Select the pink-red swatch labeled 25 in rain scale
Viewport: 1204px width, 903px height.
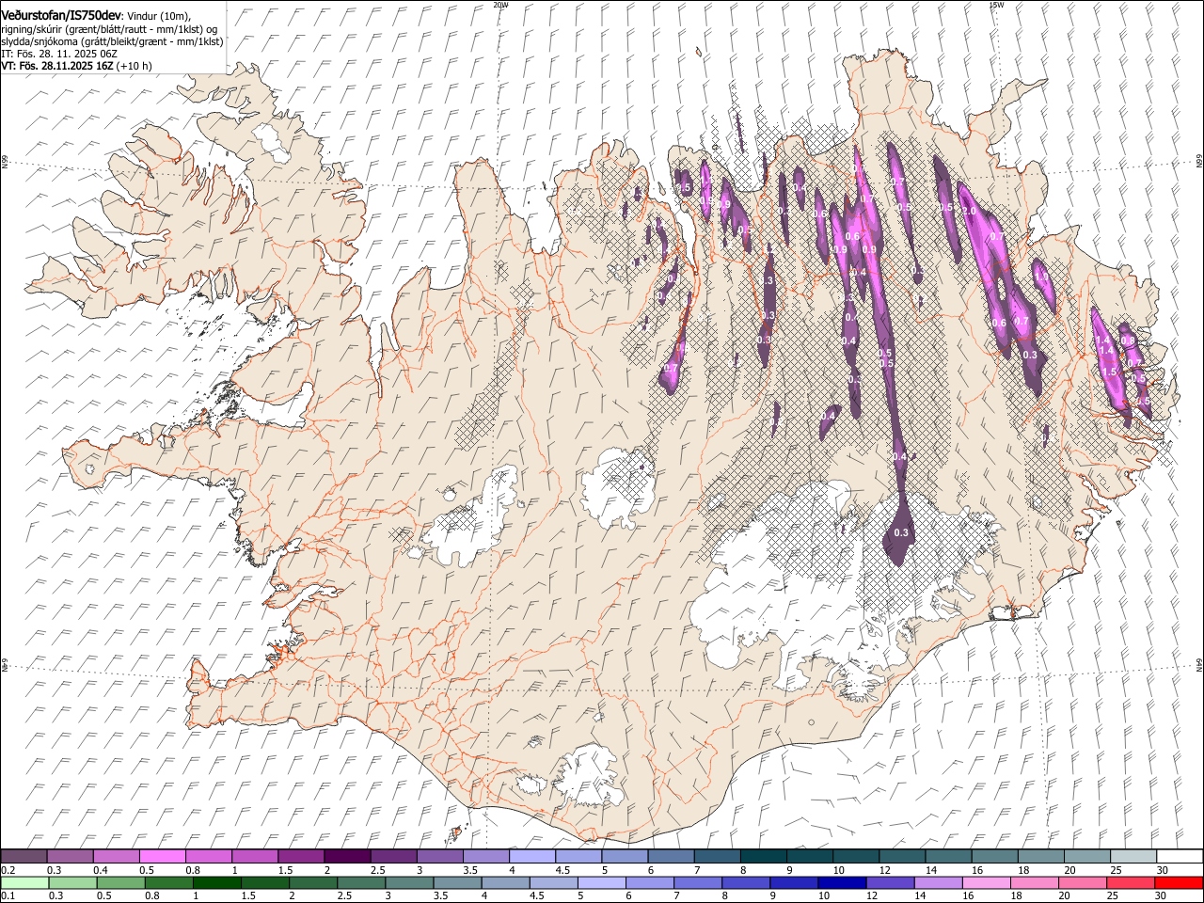tap(1129, 883)
